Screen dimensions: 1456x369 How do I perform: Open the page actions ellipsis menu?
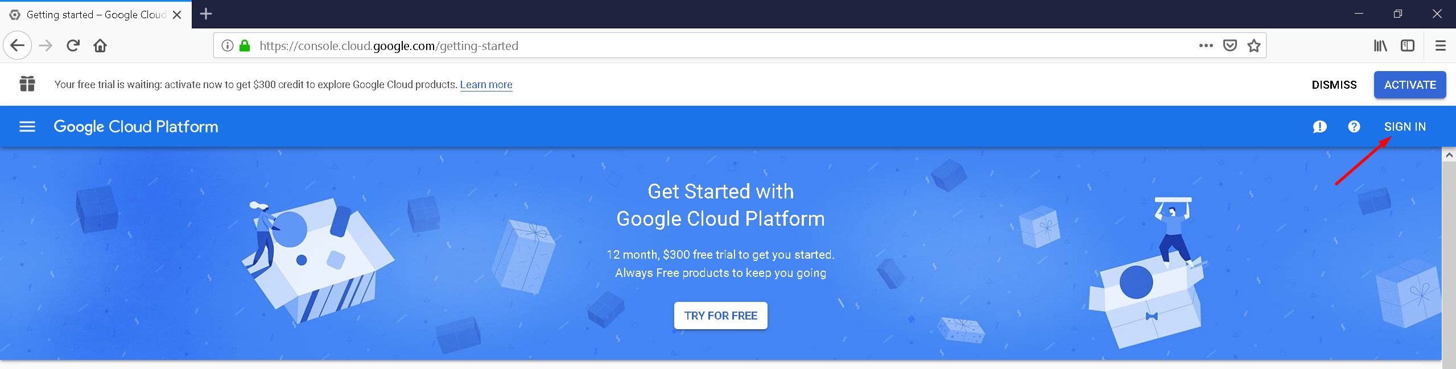click(x=1206, y=45)
